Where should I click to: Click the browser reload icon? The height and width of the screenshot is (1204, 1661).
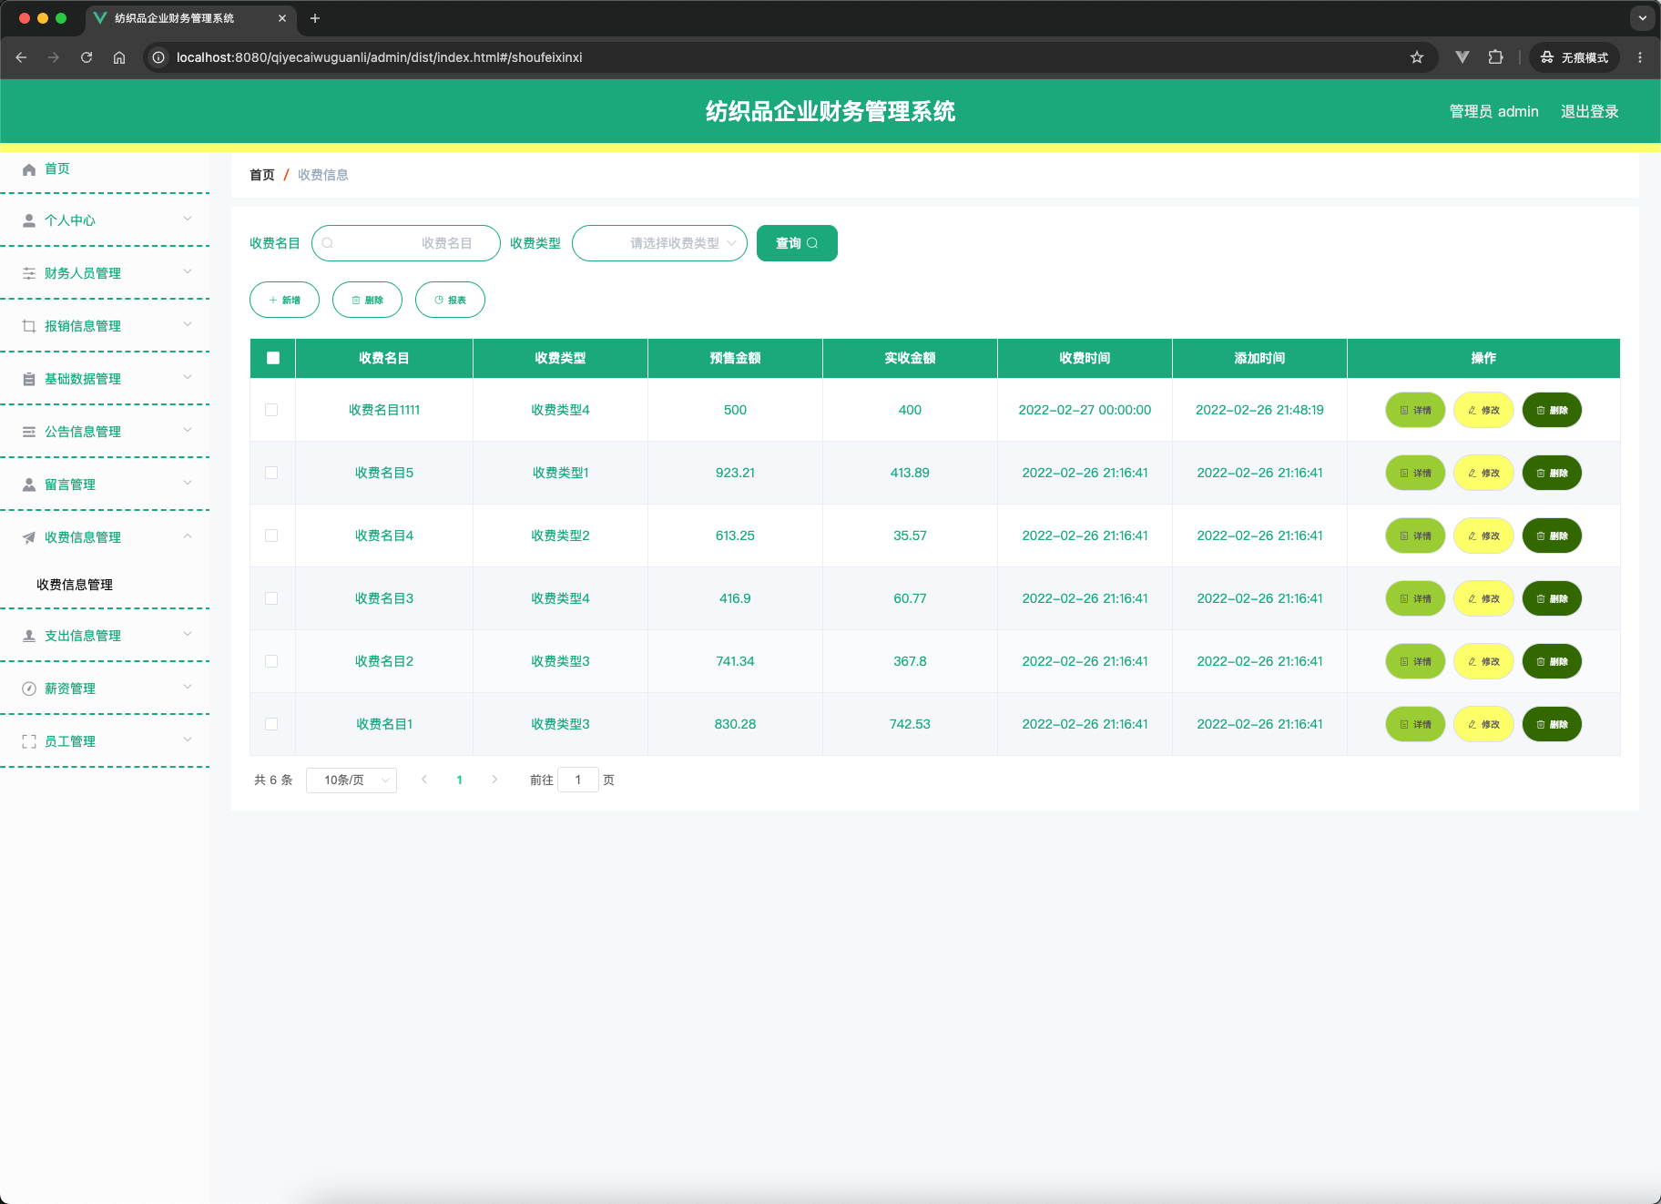click(87, 57)
